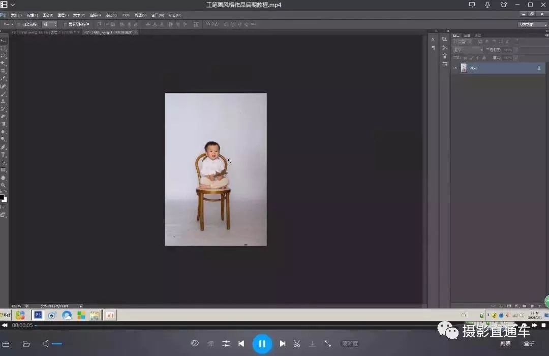Select the Eyedropper tool

(4, 79)
